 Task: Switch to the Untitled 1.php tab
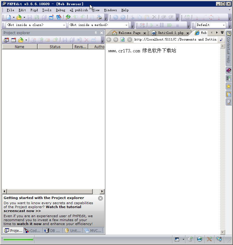171,33
